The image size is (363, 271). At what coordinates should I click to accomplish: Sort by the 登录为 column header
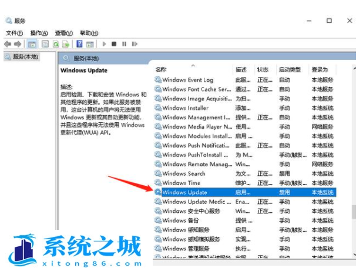click(320, 69)
